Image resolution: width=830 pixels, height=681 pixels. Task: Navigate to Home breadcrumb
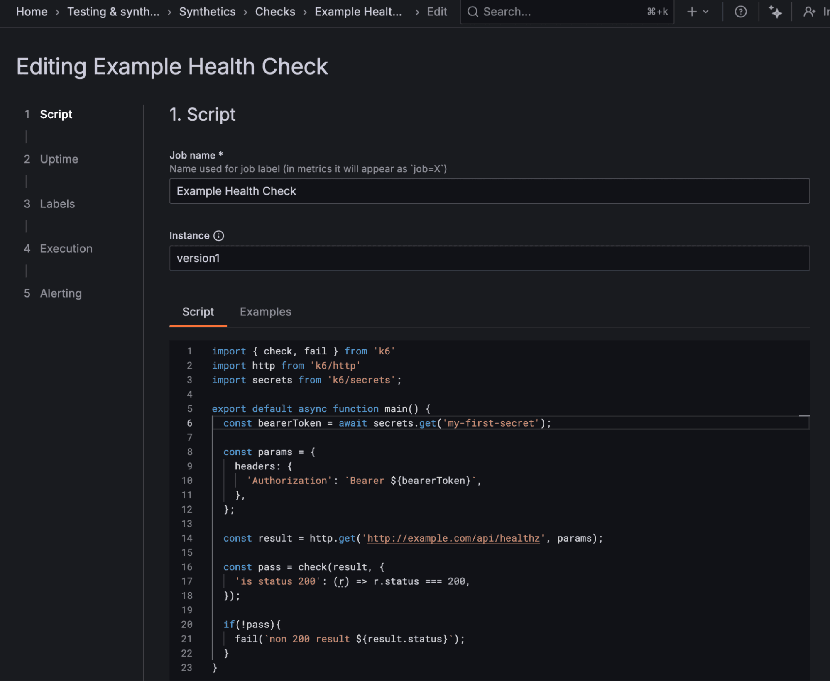pyautogui.click(x=32, y=12)
